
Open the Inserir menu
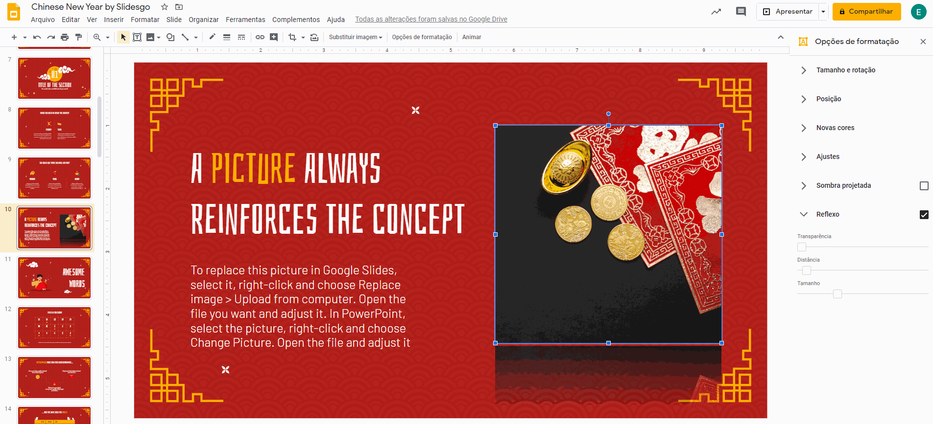pos(114,20)
